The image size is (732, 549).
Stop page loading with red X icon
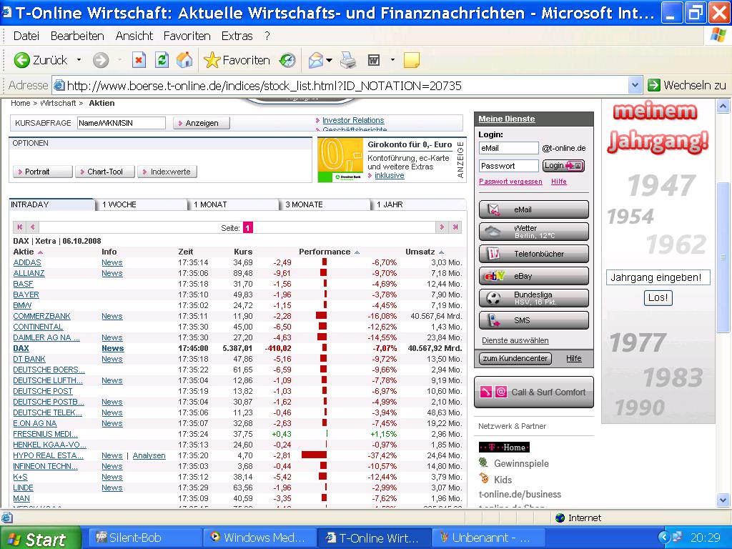(139, 60)
